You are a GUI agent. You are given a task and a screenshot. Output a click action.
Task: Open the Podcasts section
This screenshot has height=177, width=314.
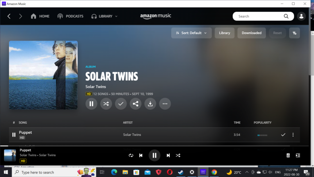[70, 16]
